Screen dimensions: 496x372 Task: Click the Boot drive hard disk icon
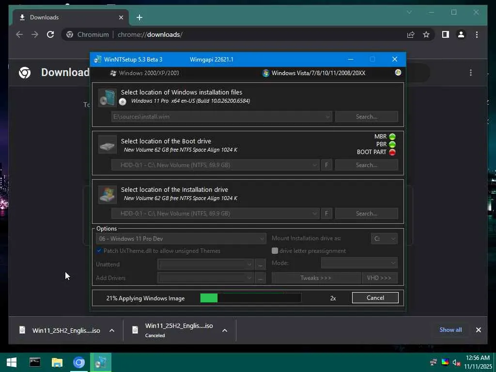pos(107,145)
